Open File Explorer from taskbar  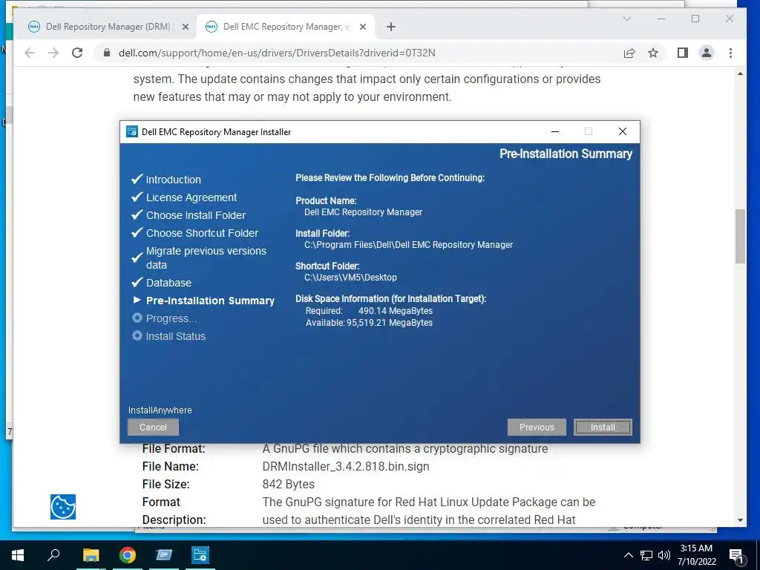tap(91, 555)
